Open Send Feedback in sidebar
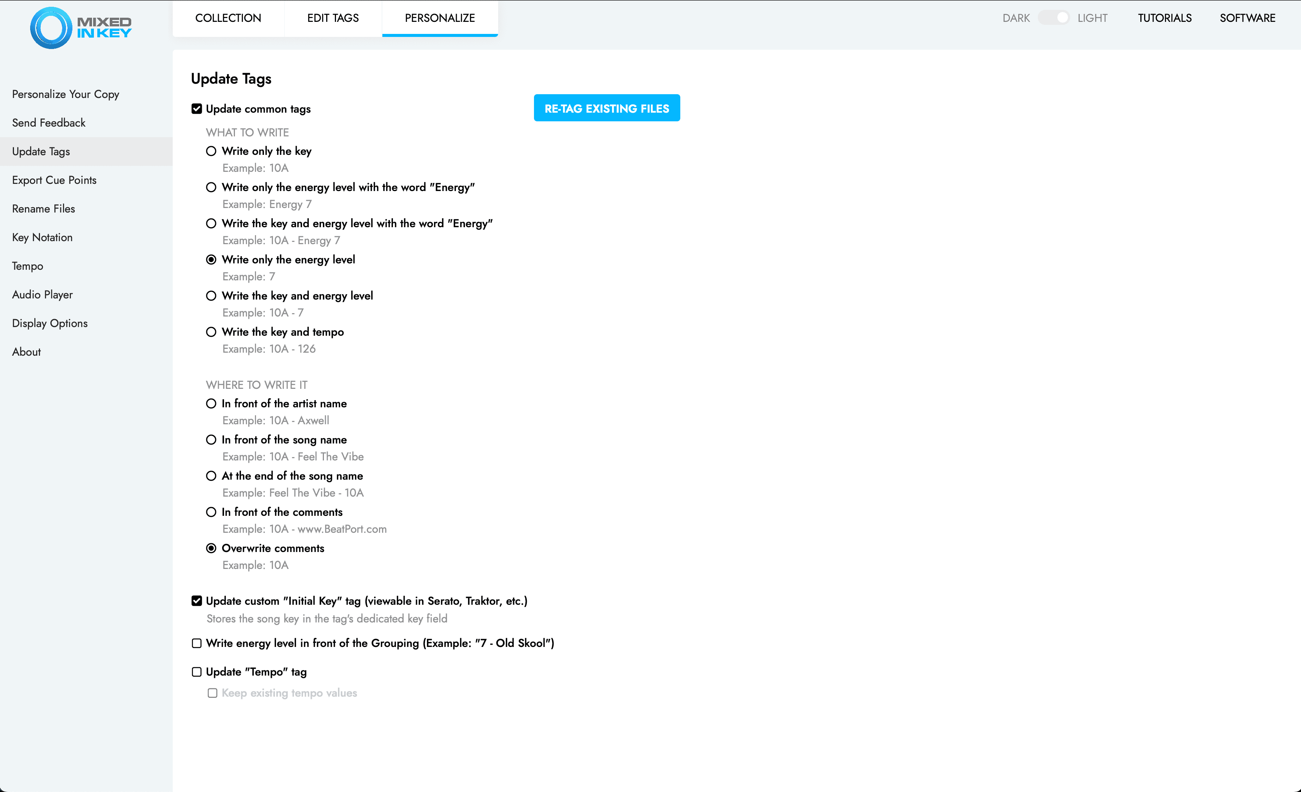 pyautogui.click(x=86, y=123)
